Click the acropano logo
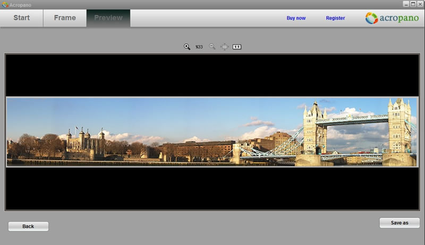425x245 pixels. pyautogui.click(x=392, y=18)
